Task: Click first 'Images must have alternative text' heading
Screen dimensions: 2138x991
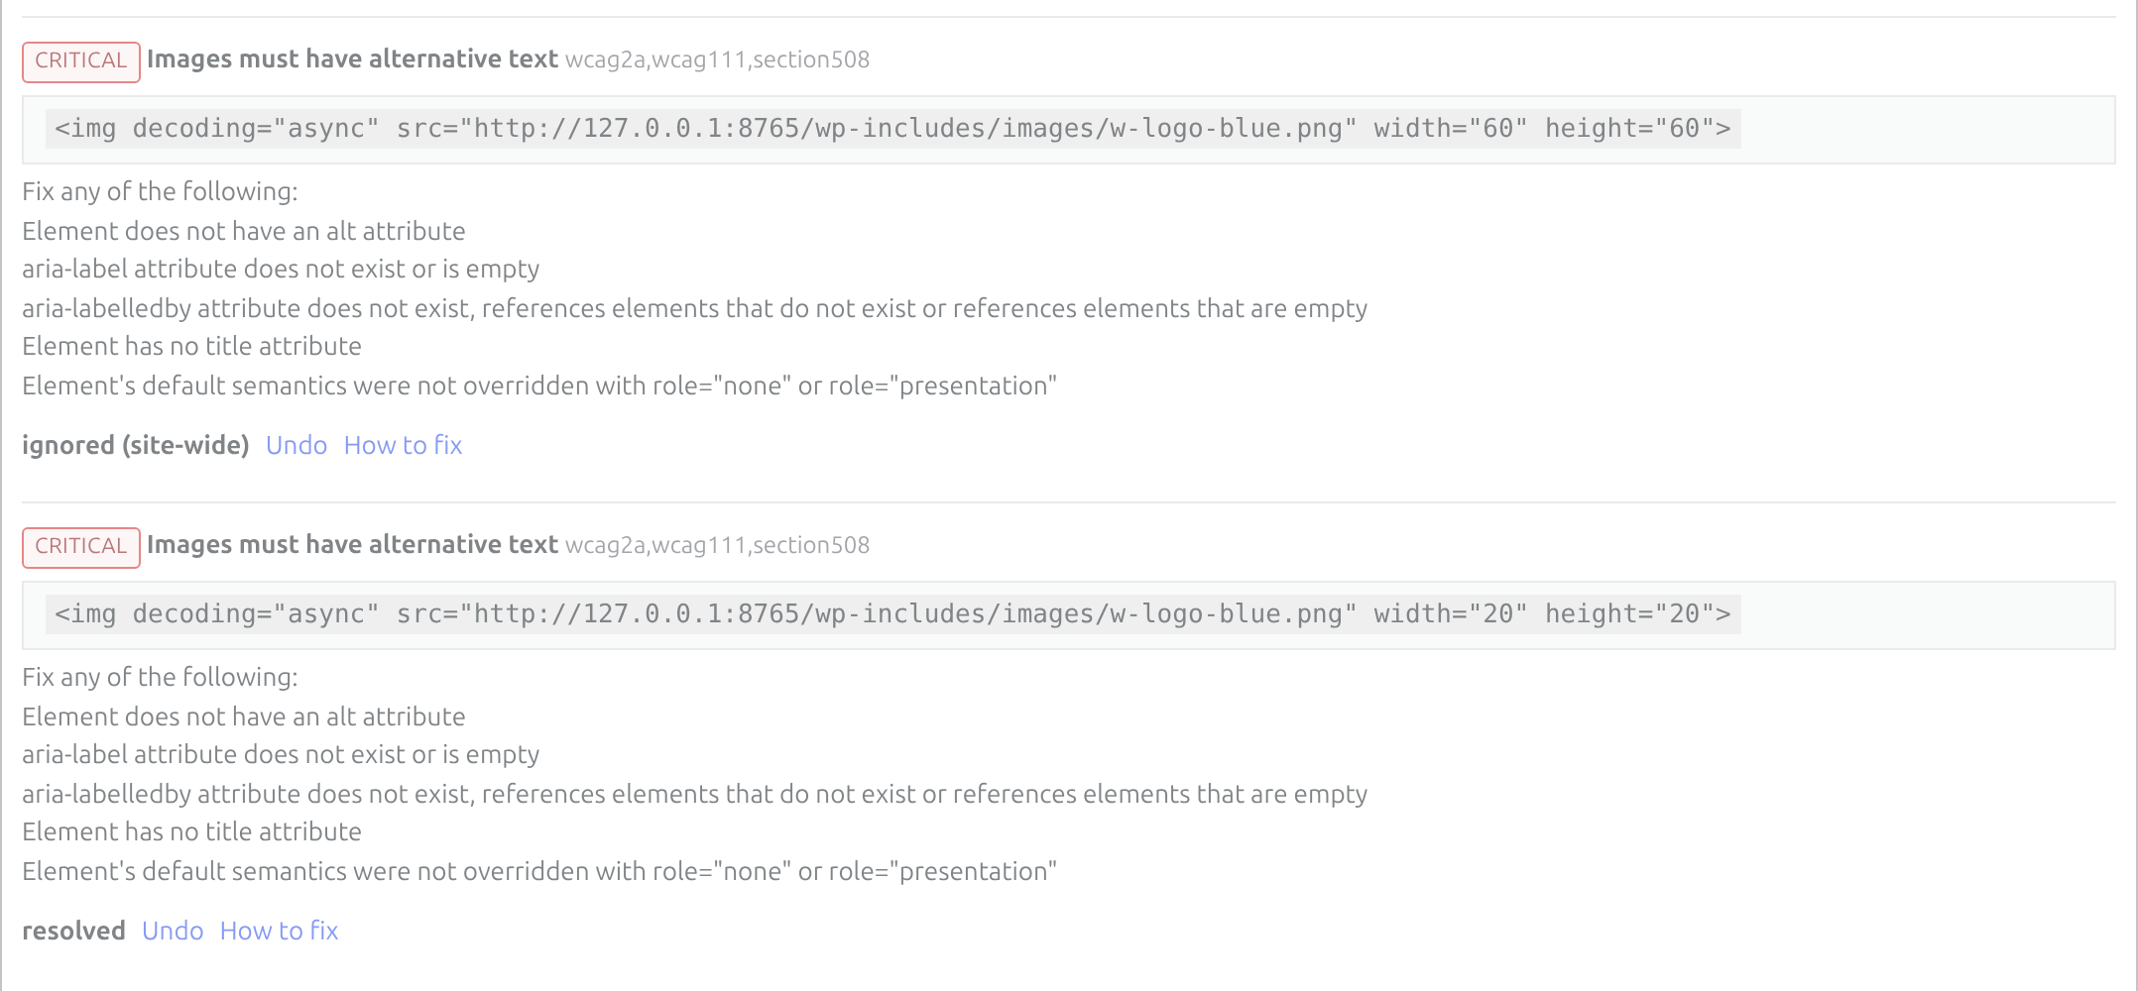Action: click(352, 59)
